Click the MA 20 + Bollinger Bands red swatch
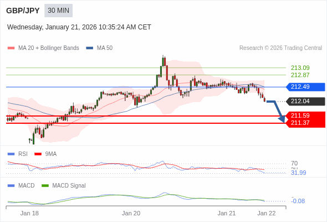The image size is (327, 222). 11,48
